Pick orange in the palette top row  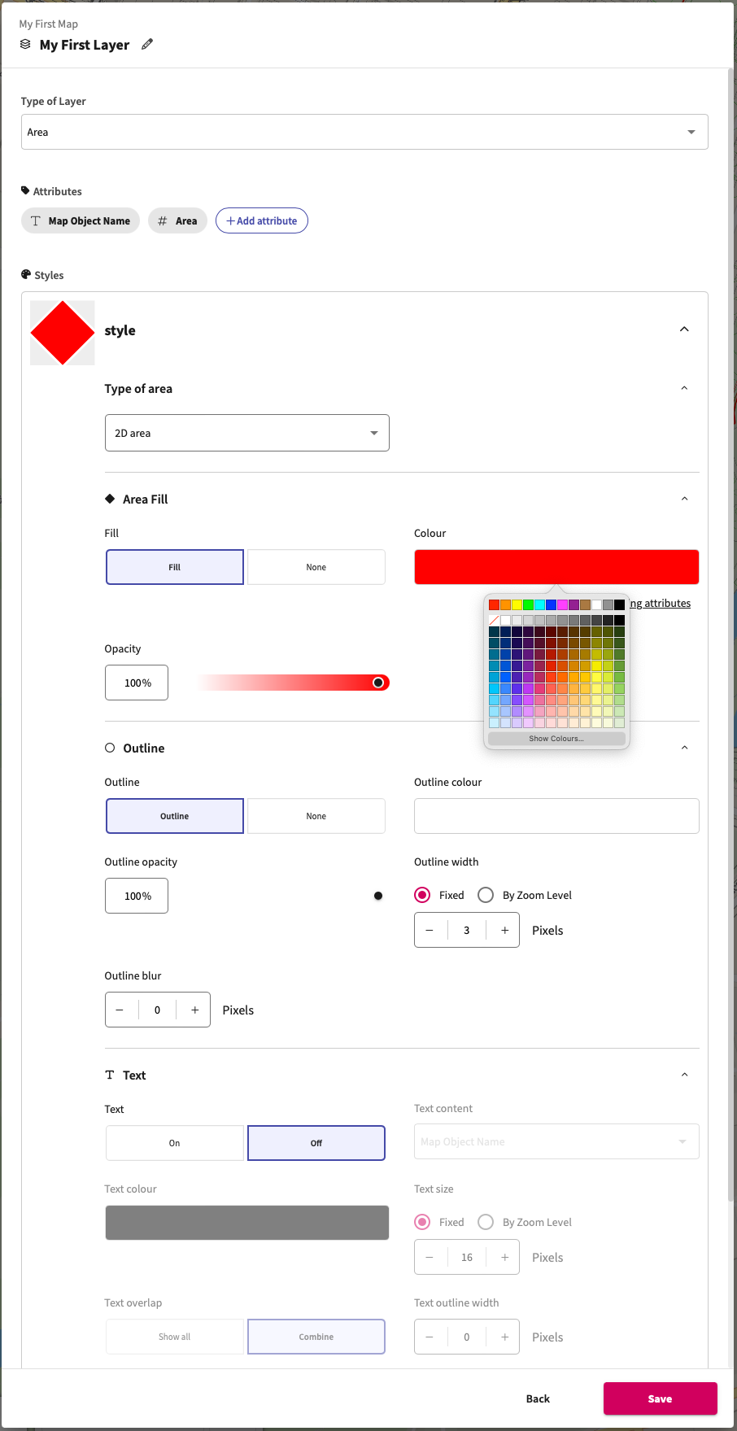point(505,604)
